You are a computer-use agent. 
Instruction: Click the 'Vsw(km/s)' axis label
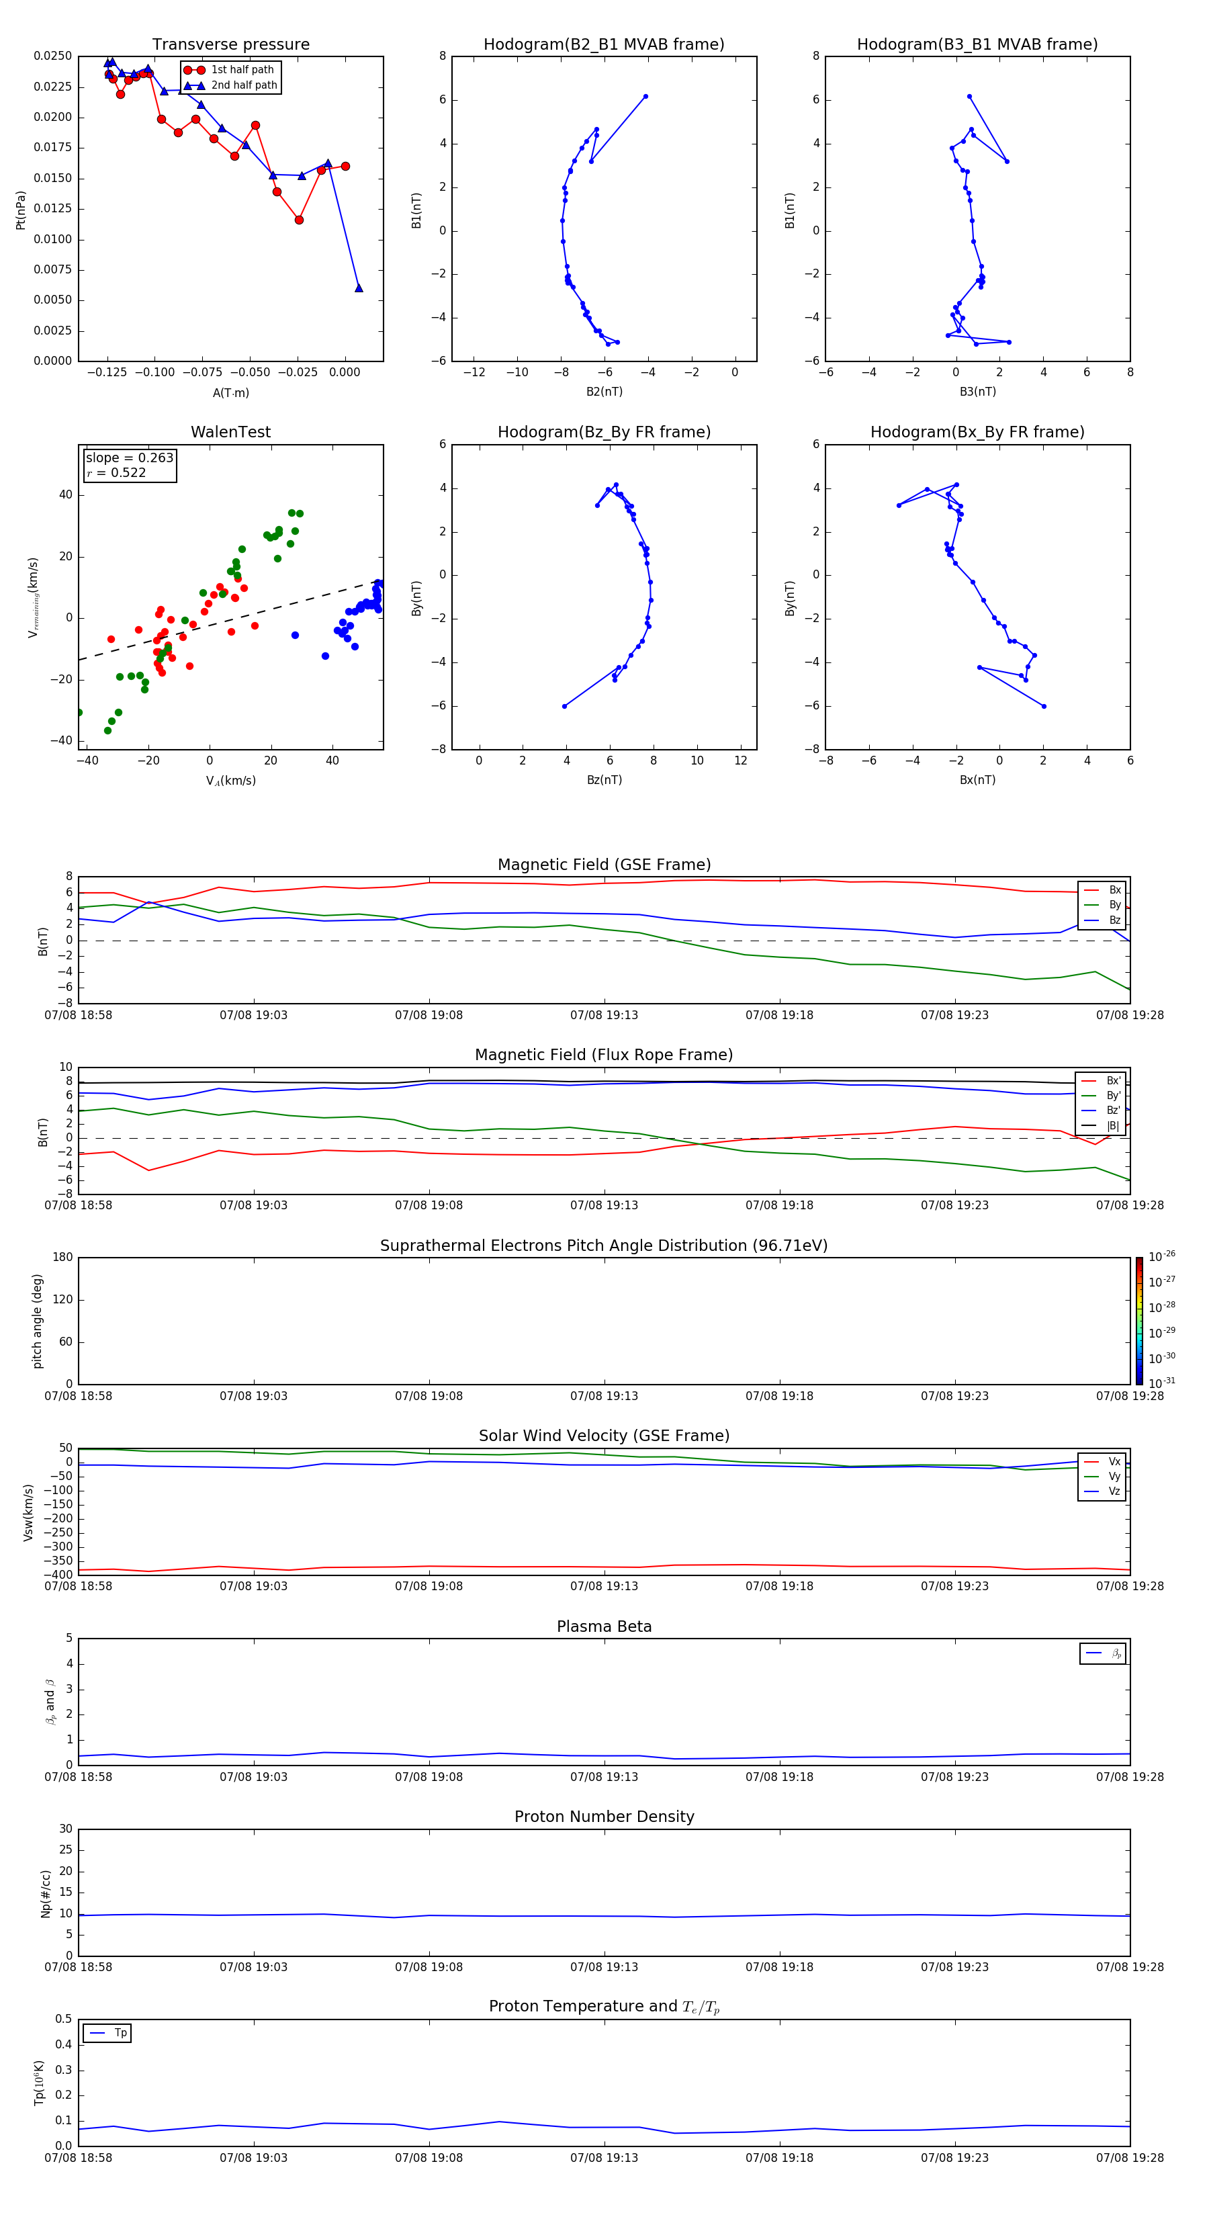point(28,1512)
